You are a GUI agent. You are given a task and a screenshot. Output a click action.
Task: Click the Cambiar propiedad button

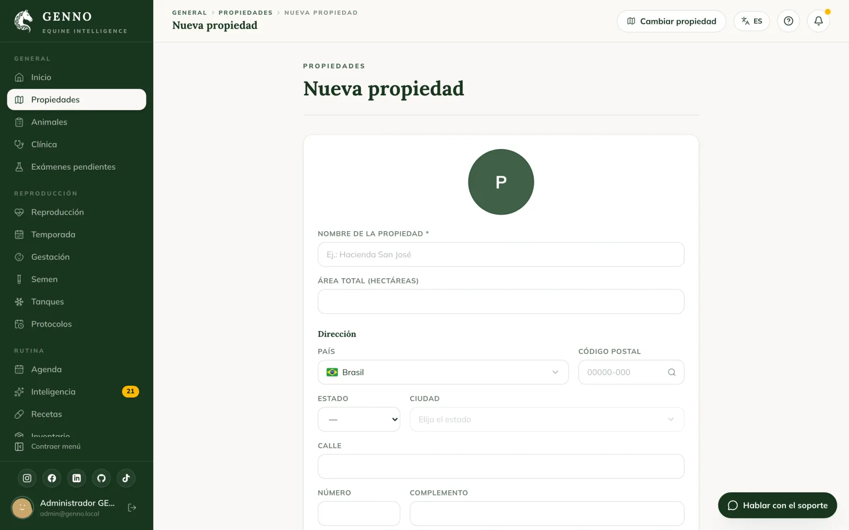point(671,21)
